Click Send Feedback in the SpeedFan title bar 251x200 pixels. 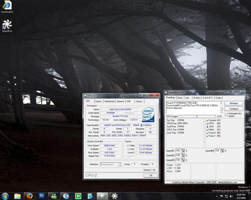click(216, 93)
